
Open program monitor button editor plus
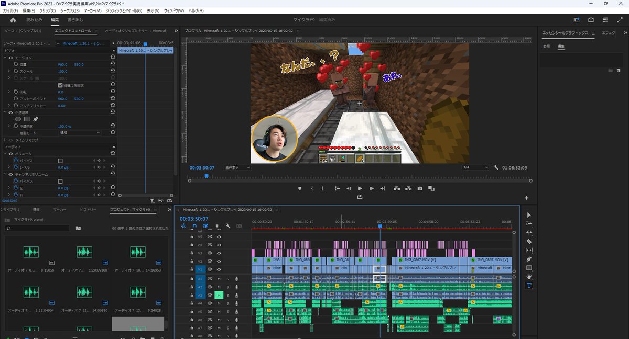[x=527, y=198]
